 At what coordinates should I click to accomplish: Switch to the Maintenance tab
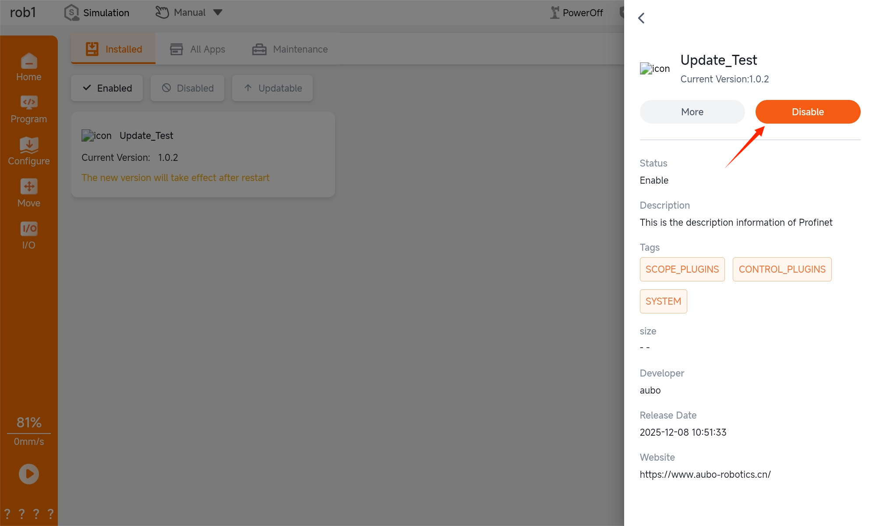tap(290, 49)
